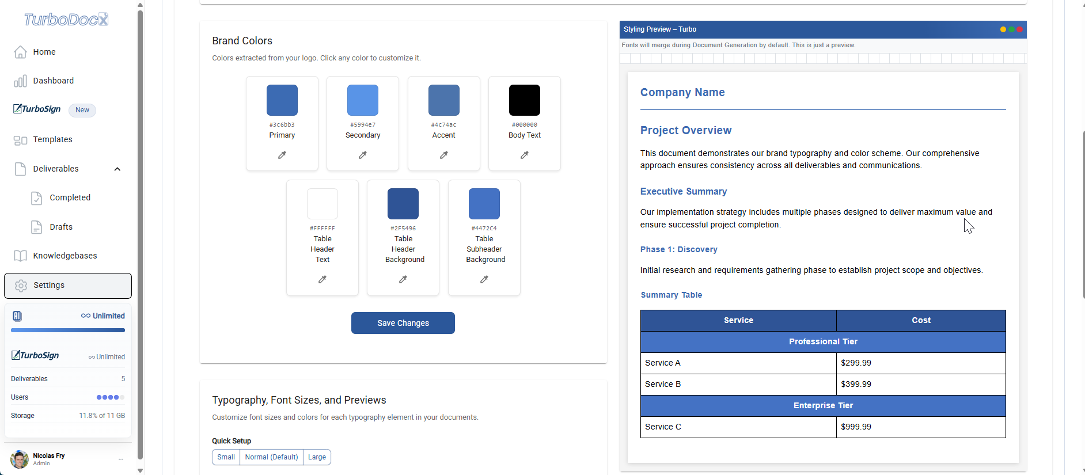Click the sidebar vertical scrollbar
Viewport: 1085px width, 475px height.
tap(140, 235)
